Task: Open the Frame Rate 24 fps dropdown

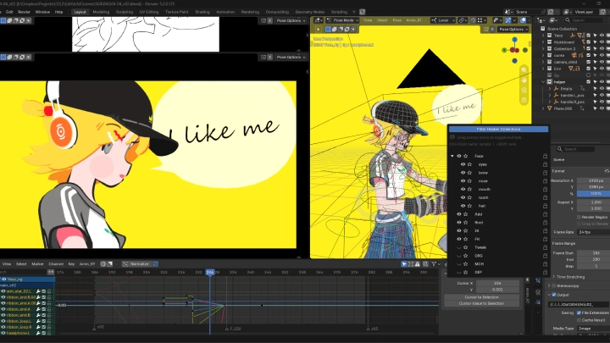Action: [593, 232]
